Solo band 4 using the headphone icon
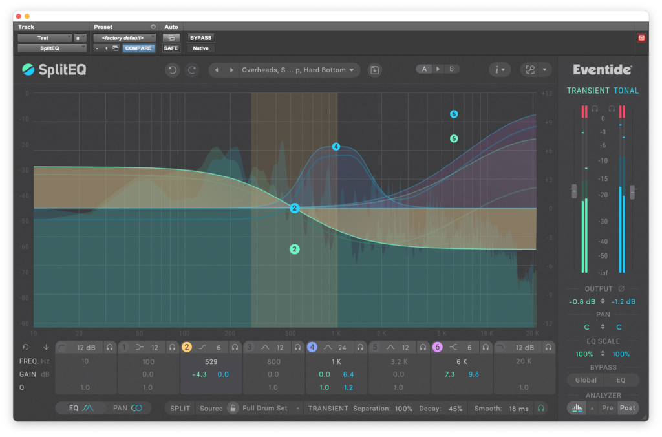 (x=360, y=347)
